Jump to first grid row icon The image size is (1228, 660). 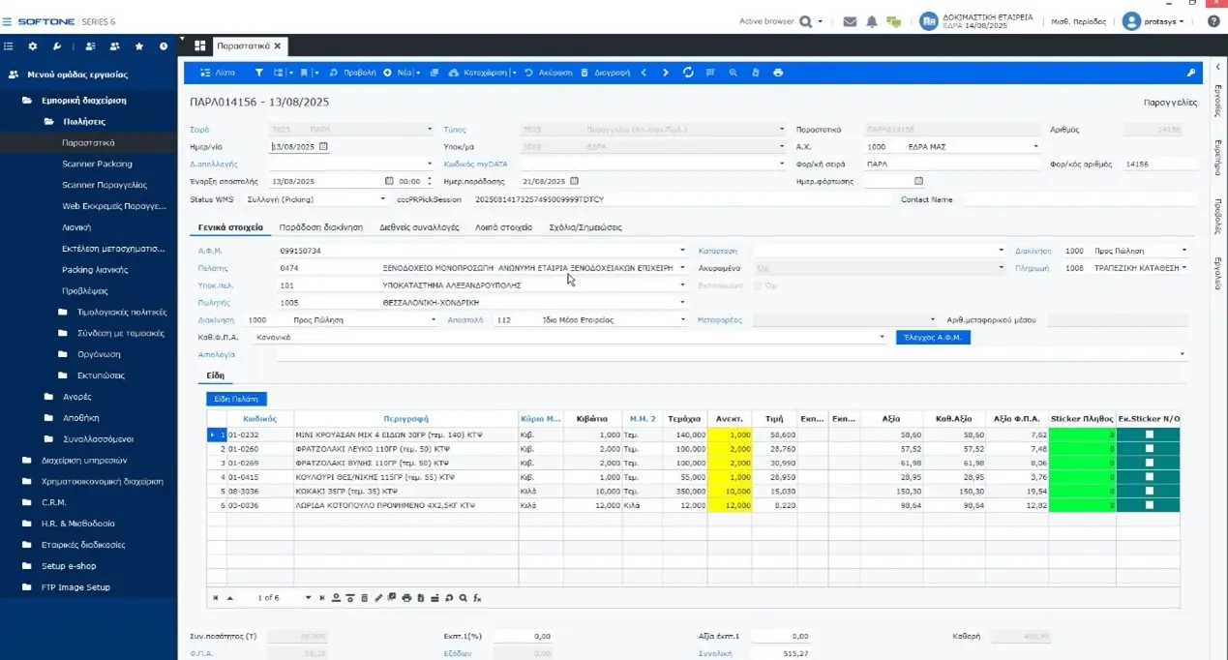pyautogui.click(x=216, y=598)
